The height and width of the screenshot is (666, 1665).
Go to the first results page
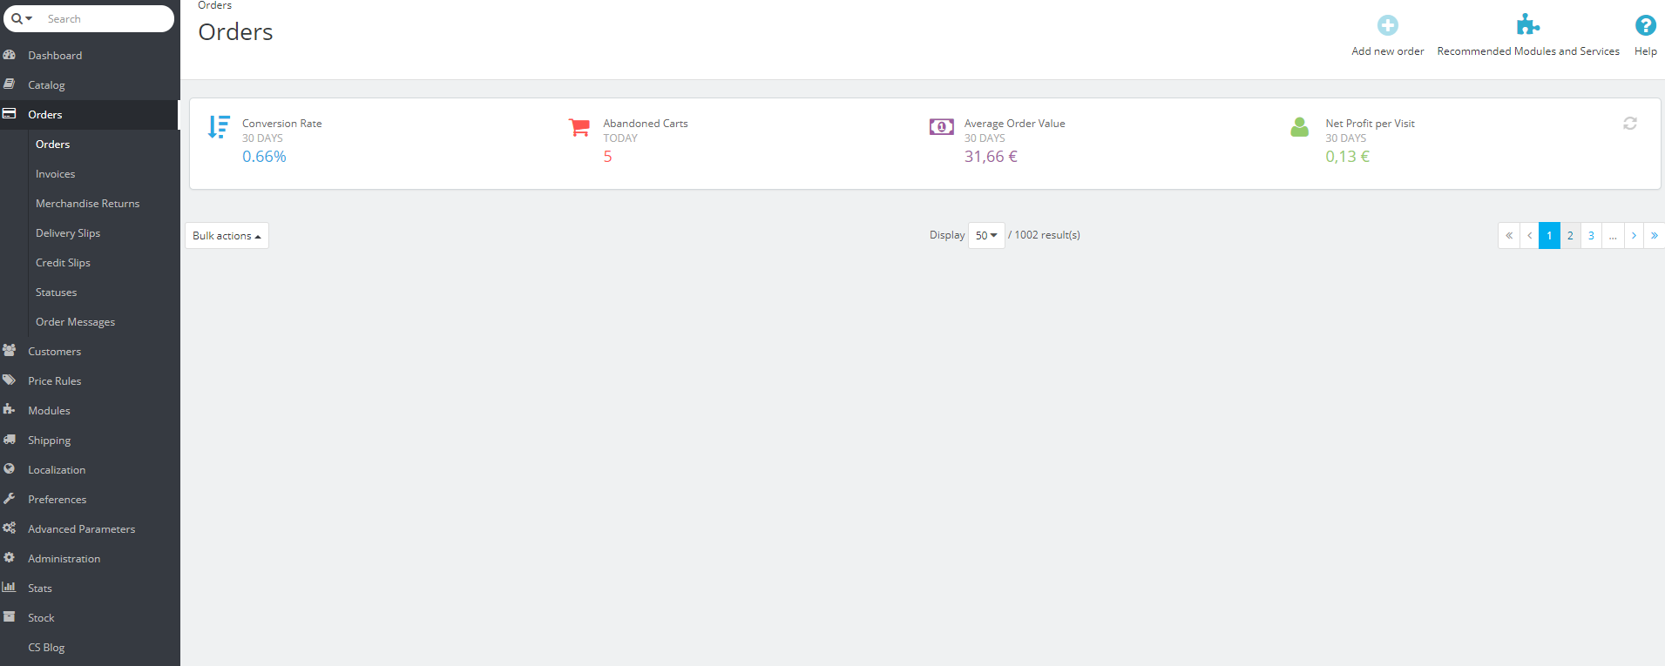click(1509, 235)
